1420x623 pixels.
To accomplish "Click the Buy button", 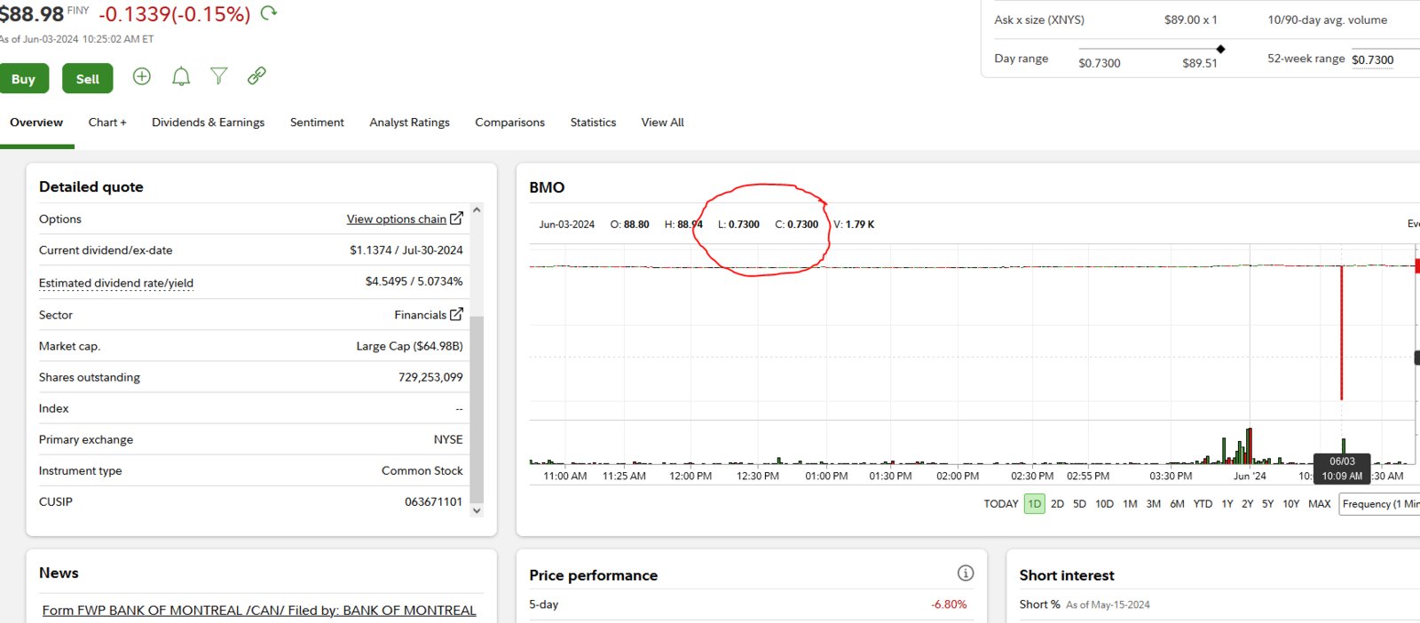I will [24, 79].
